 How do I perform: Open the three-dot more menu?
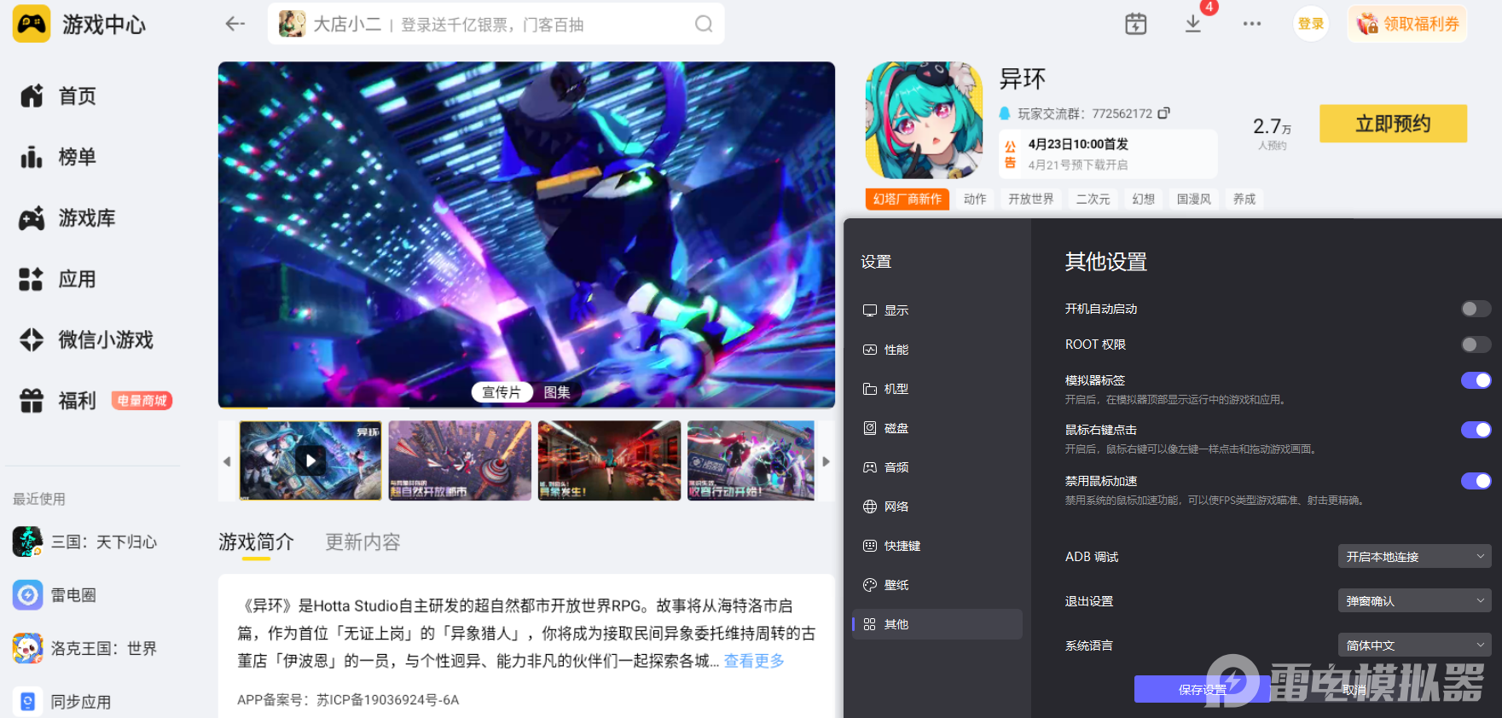(1252, 24)
